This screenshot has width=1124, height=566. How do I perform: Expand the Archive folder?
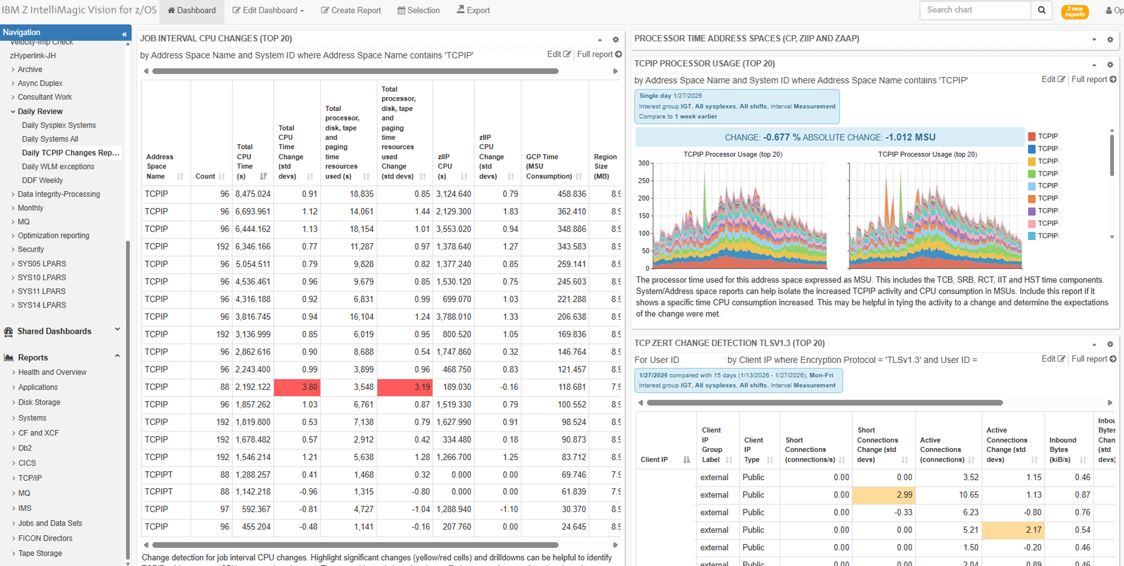tap(13, 70)
